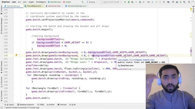195x109 pixels.
Task: Click render method in breadcrumb bar
Action: (x=67, y=2)
